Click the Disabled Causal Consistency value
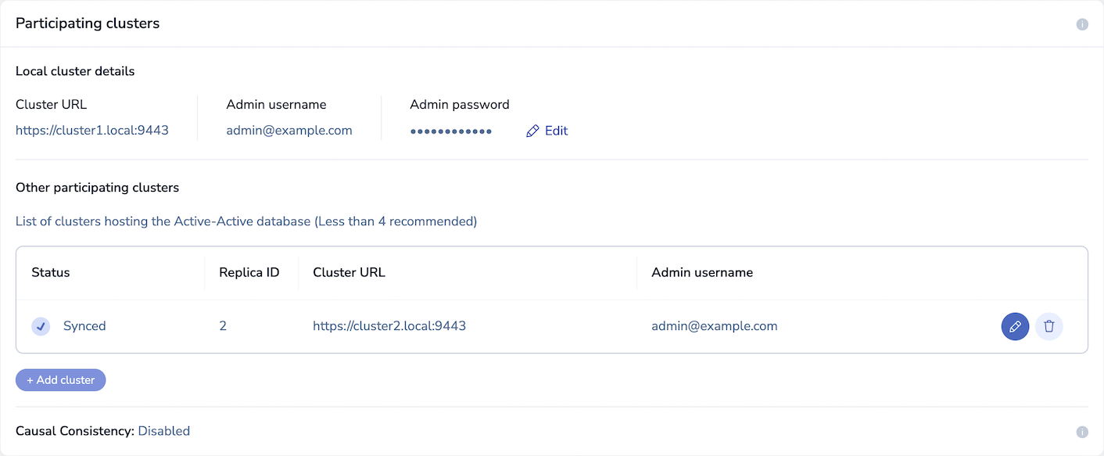Image resolution: width=1104 pixels, height=456 pixels. (164, 431)
